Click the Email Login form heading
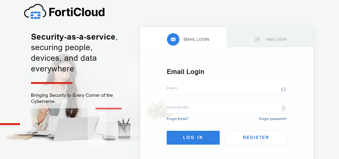 185,72
